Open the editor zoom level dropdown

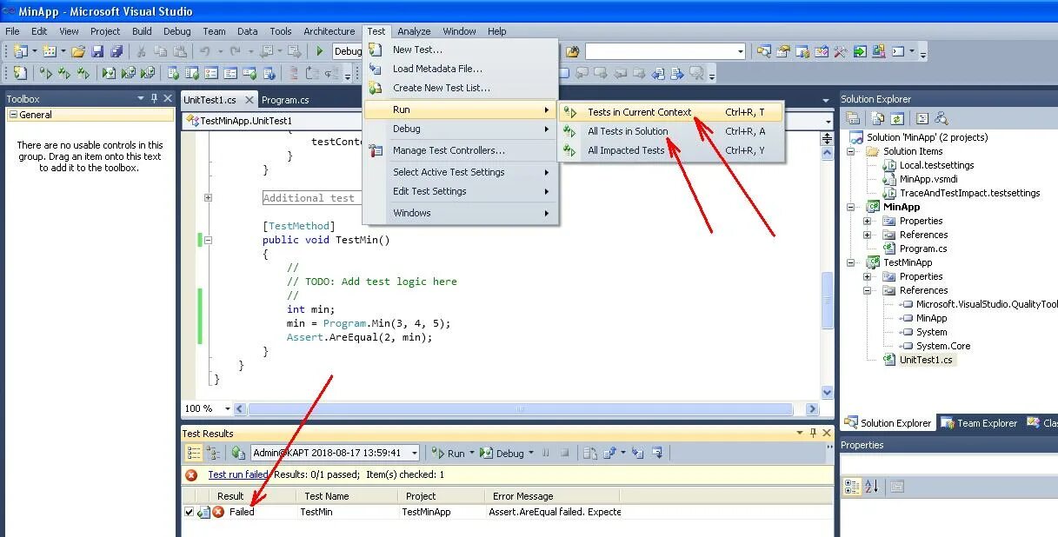point(228,408)
